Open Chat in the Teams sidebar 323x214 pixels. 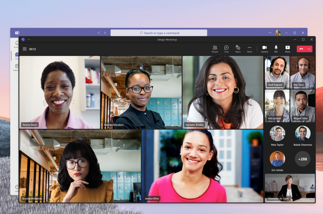tap(17, 56)
